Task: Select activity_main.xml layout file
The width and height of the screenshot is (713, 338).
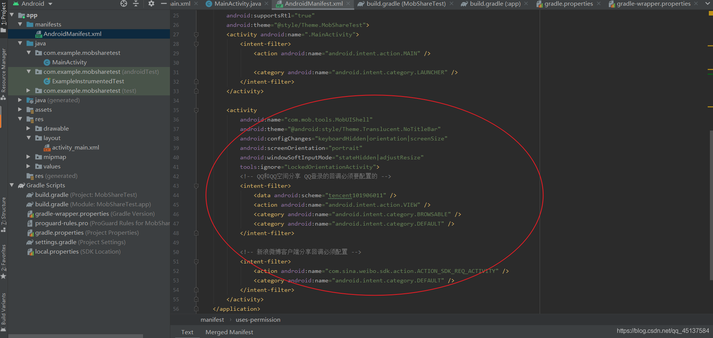Action: click(x=75, y=147)
